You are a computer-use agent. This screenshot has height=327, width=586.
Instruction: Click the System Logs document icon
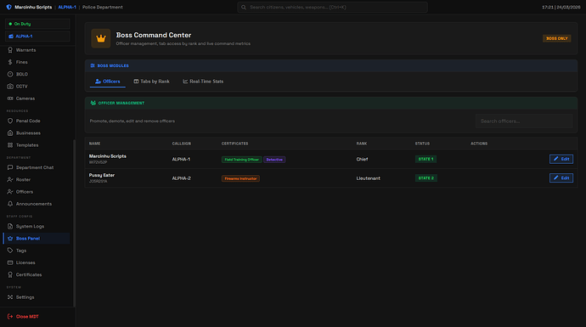point(10,226)
